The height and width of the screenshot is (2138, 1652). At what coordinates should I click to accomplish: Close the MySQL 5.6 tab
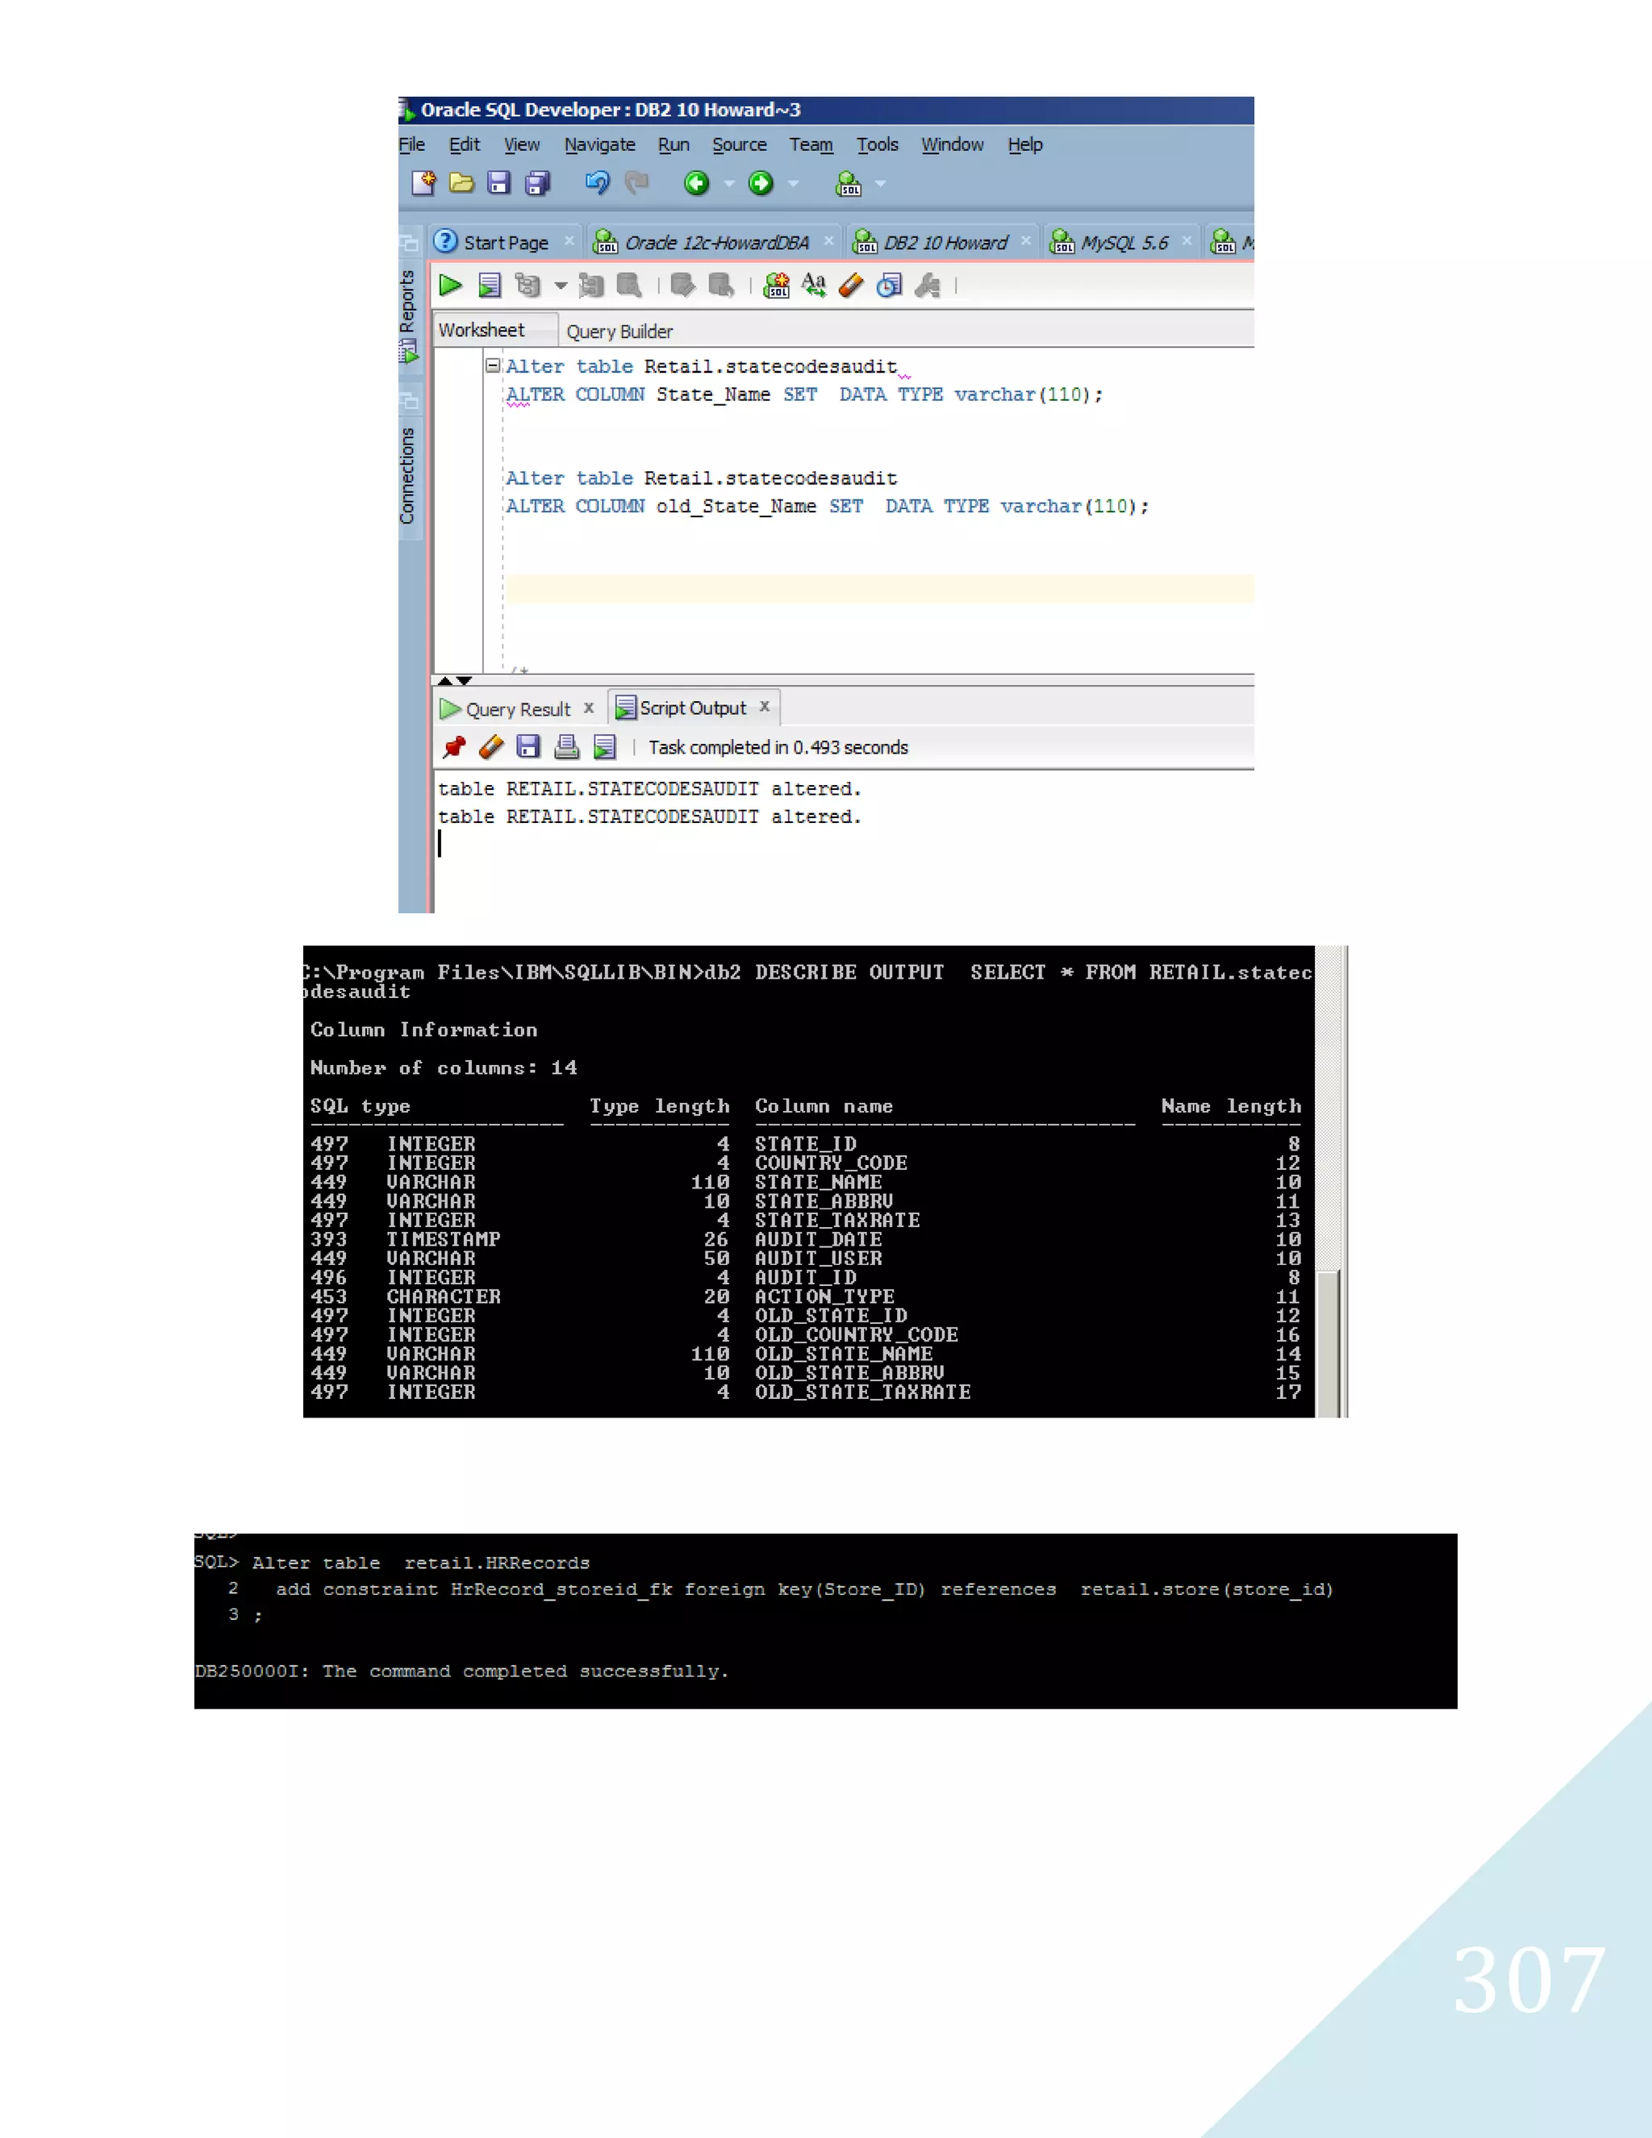(x=1187, y=240)
